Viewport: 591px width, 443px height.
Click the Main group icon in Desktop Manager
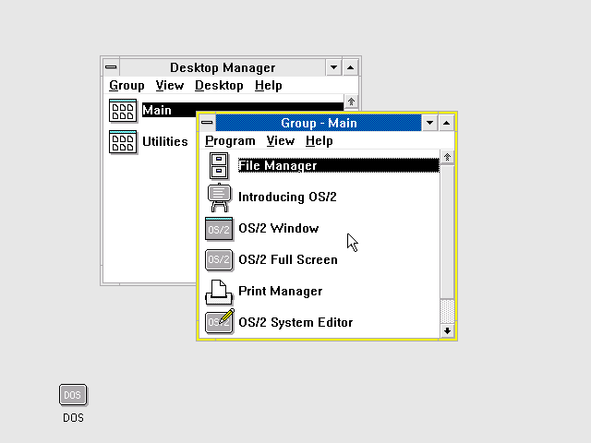123,111
